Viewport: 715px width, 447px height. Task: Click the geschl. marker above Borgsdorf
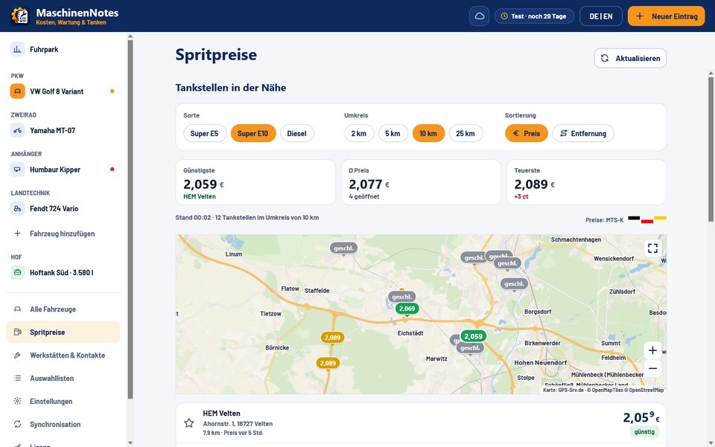514,283
